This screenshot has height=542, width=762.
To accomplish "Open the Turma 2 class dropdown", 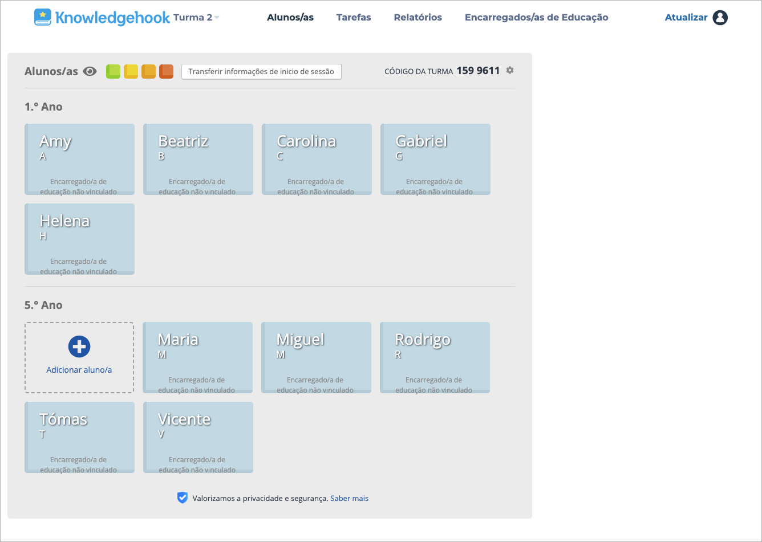I will (x=196, y=18).
